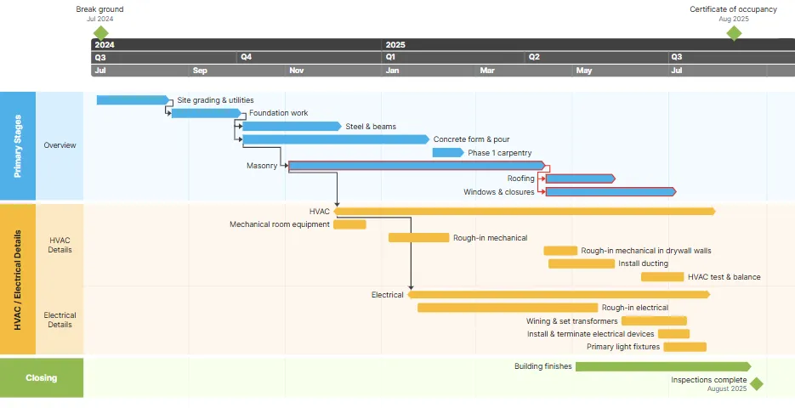Image resolution: width=795 pixels, height=408 pixels.
Task: Click the Primary Stages swimlane header
Action: 18,146
